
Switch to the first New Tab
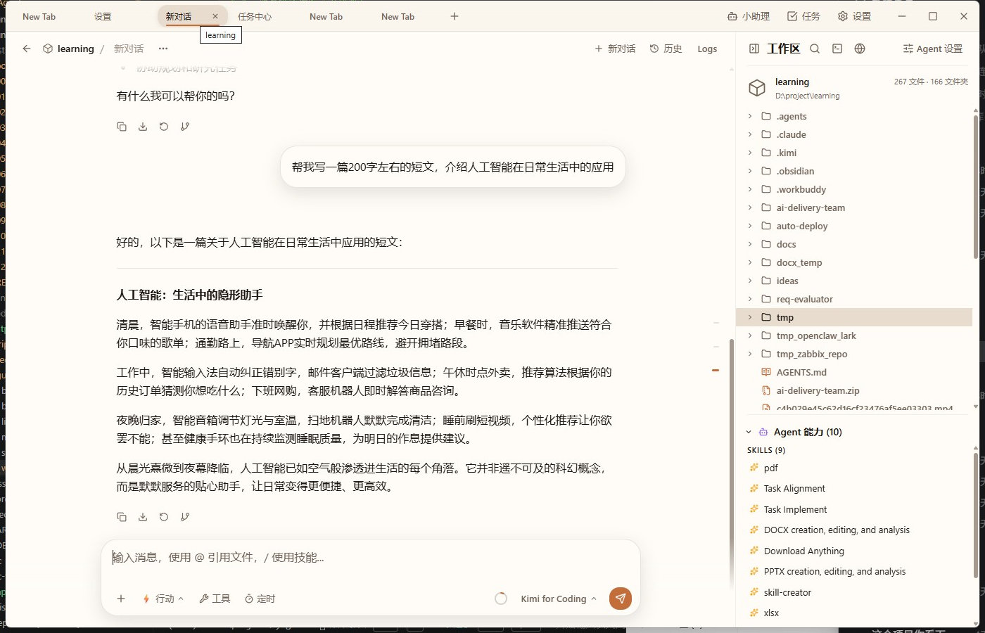click(x=39, y=16)
